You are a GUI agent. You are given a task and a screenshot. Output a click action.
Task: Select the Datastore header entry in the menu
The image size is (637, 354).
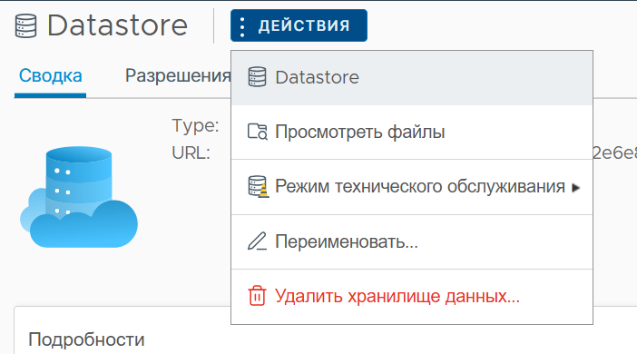(x=412, y=78)
